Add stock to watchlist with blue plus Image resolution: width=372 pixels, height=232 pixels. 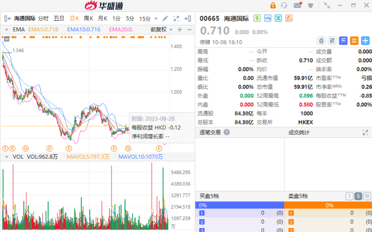(x=366, y=41)
